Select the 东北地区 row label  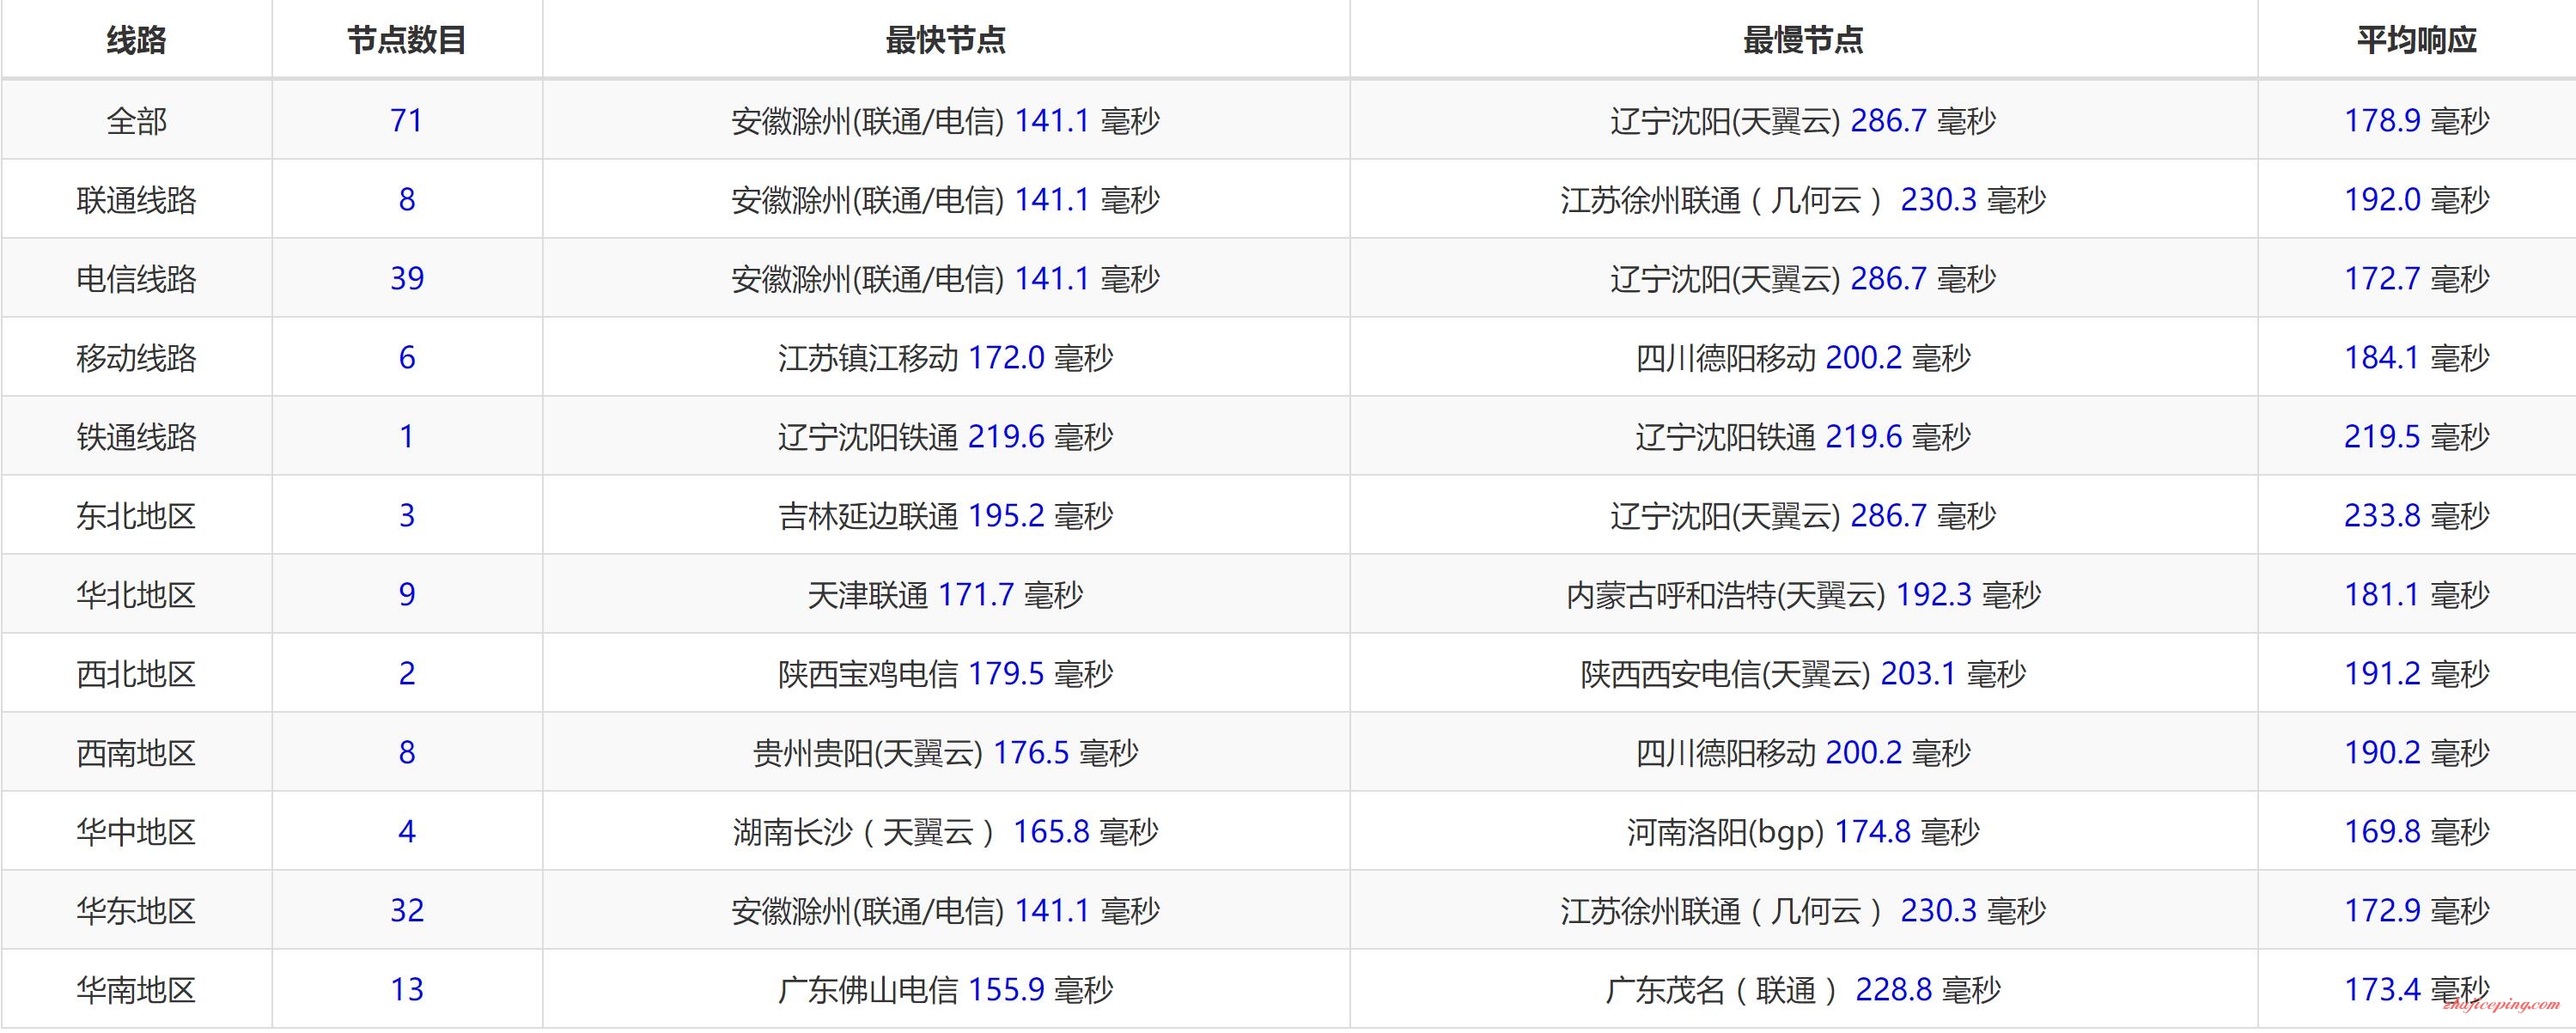[137, 516]
